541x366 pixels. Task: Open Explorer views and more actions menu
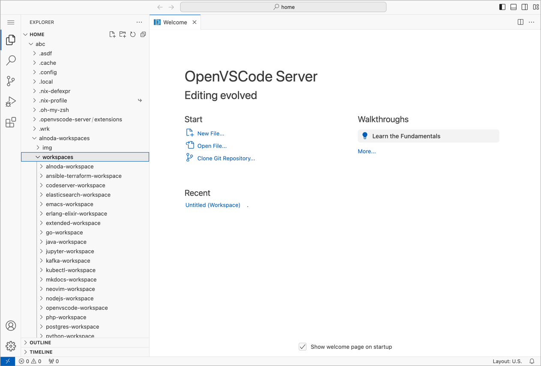[139, 22]
